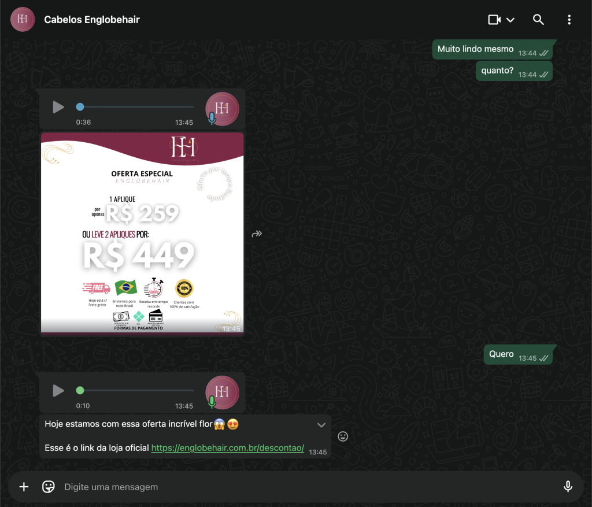Play the 0:36 voice message
The width and height of the screenshot is (592, 507).
pos(58,107)
